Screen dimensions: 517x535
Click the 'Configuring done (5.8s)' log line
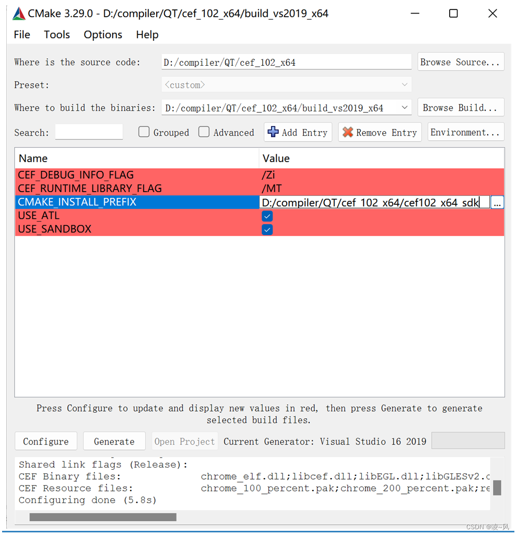(x=87, y=500)
